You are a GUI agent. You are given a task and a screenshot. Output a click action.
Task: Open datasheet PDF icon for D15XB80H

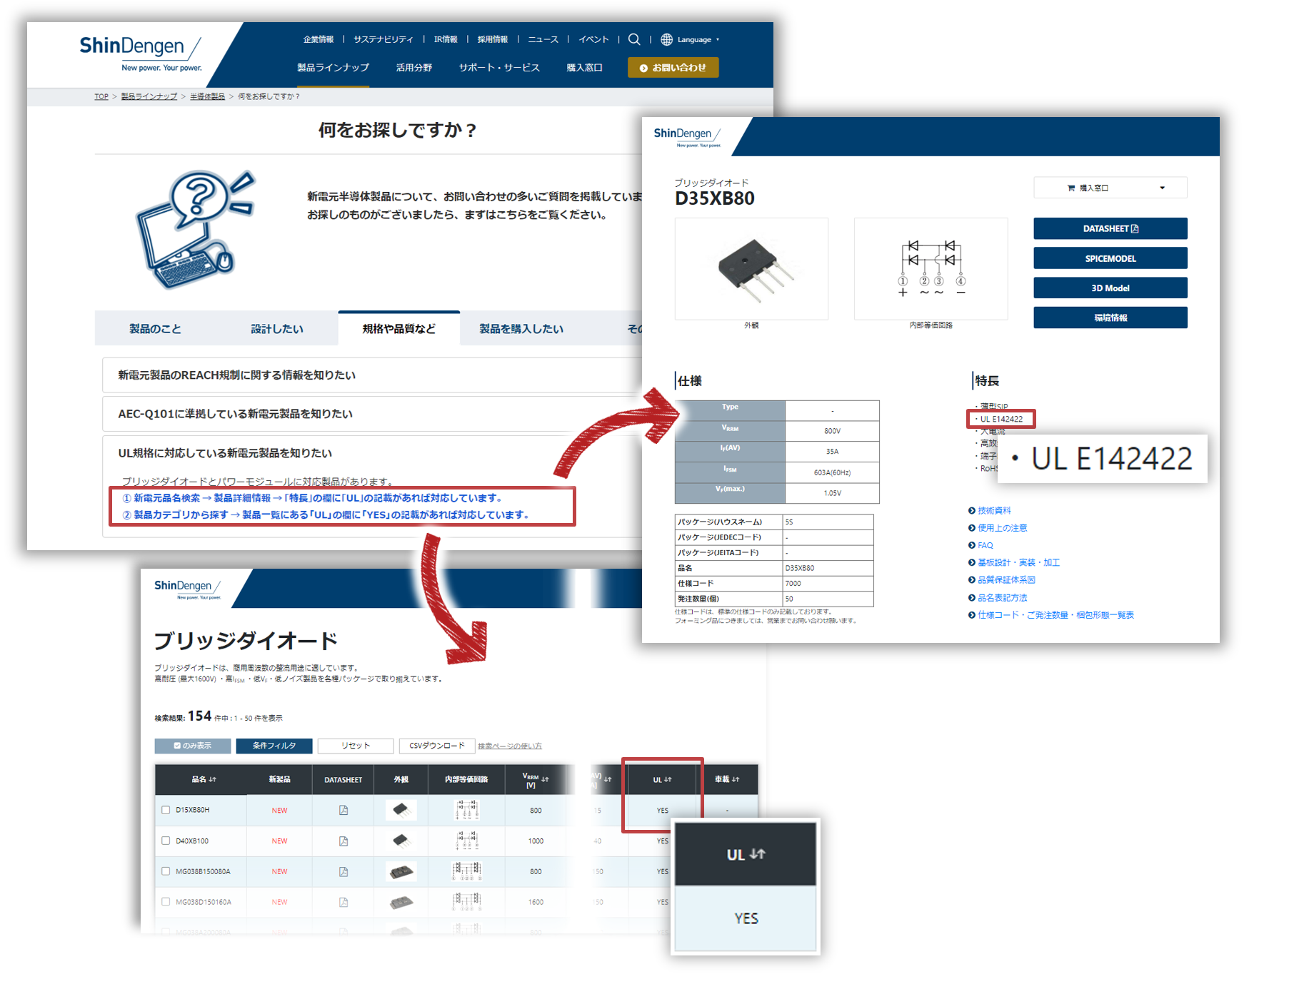343,810
